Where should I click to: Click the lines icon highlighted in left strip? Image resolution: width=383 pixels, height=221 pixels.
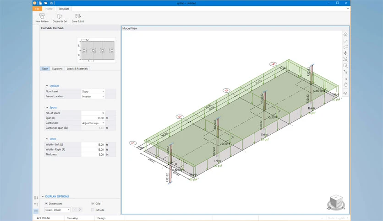[x=36, y=211]
